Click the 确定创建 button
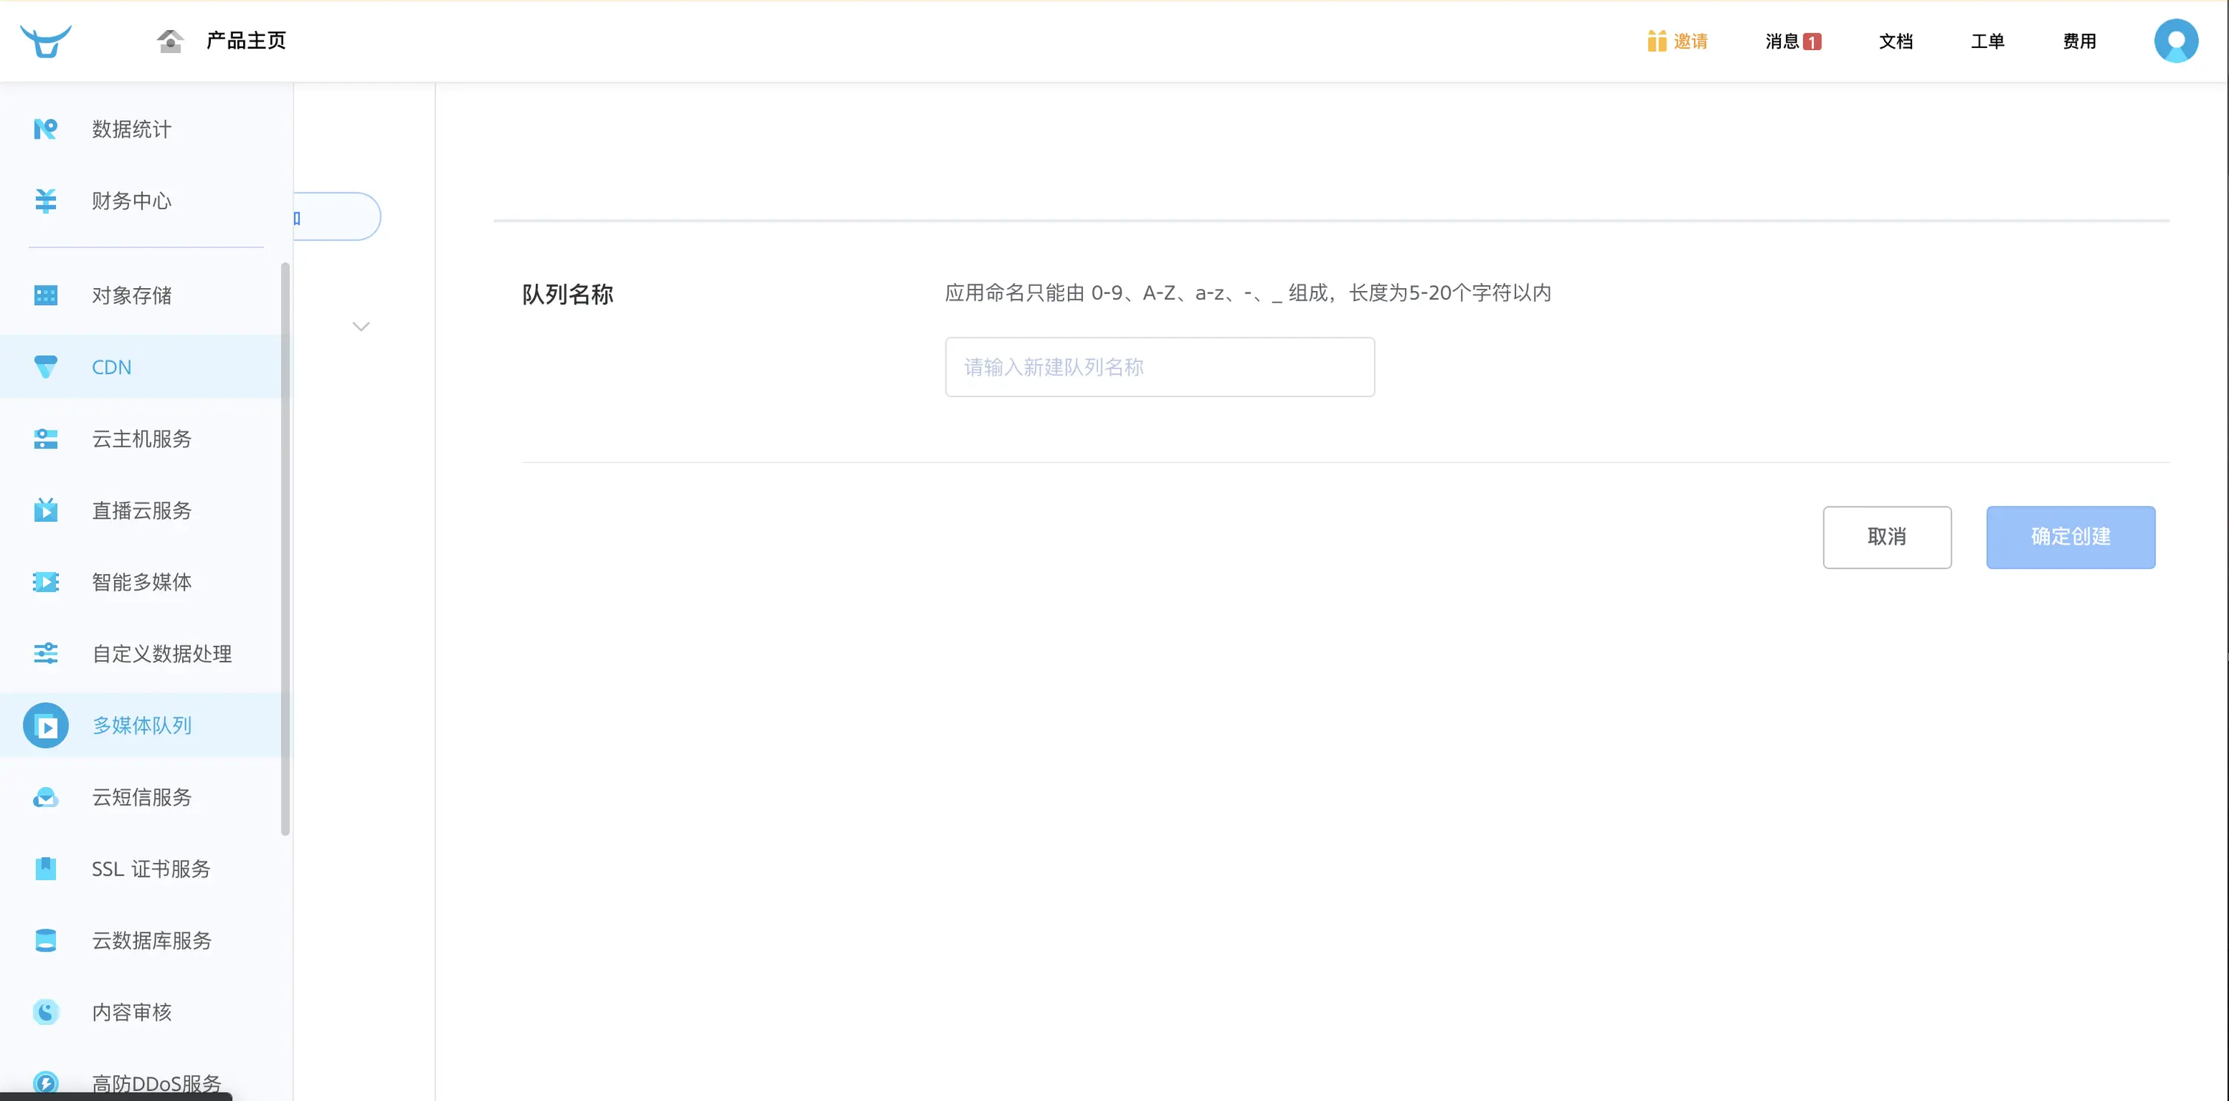This screenshot has height=1101, width=2229. [2070, 537]
